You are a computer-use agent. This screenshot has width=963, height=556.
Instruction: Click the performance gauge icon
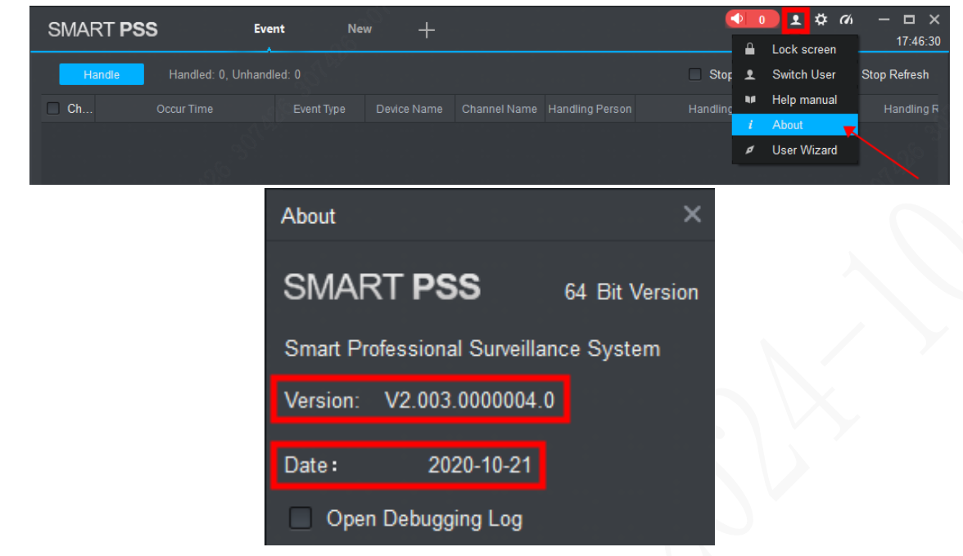point(846,19)
